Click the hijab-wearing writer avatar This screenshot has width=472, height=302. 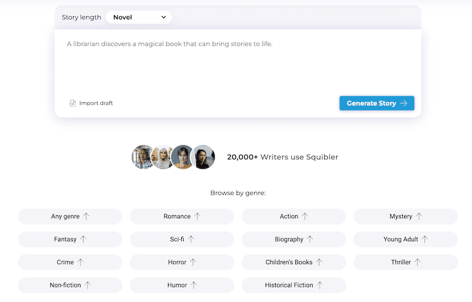[163, 157]
